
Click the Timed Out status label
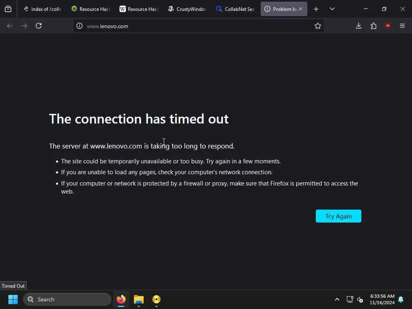tap(13, 286)
